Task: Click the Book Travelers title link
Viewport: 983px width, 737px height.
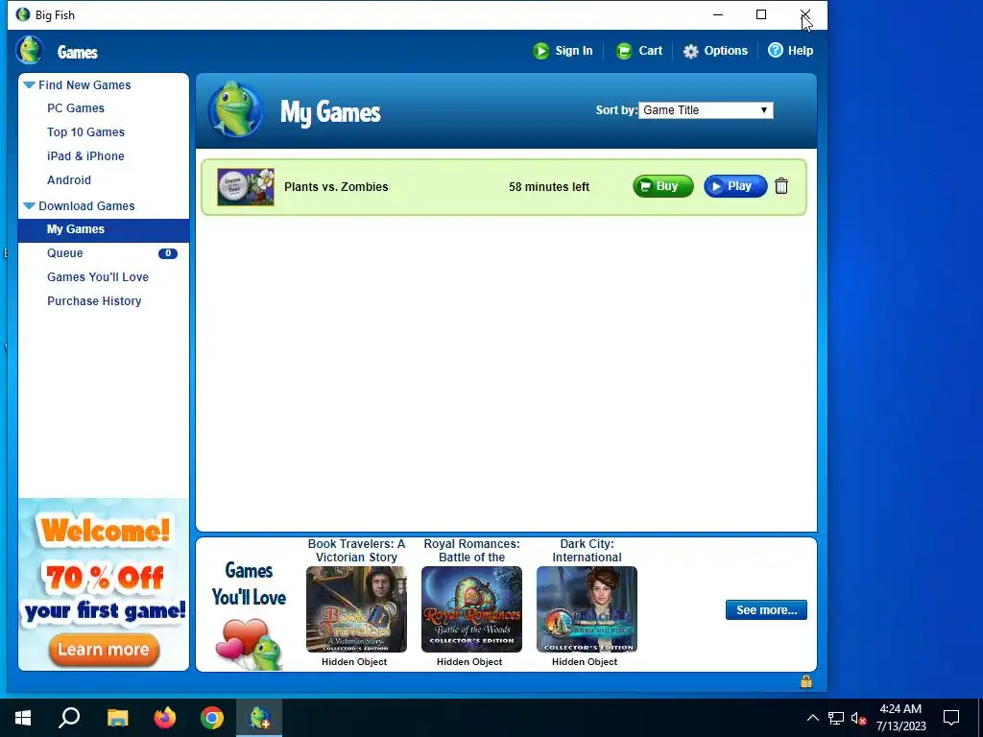Action: coord(356,550)
